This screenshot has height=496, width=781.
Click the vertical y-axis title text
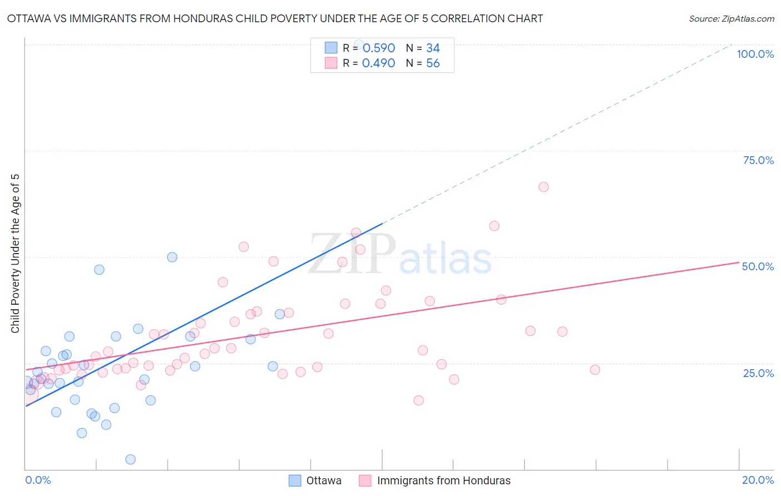pos(15,254)
